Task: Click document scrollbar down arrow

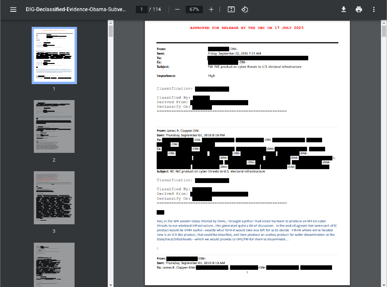Action: pyautogui.click(x=384, y=285)
